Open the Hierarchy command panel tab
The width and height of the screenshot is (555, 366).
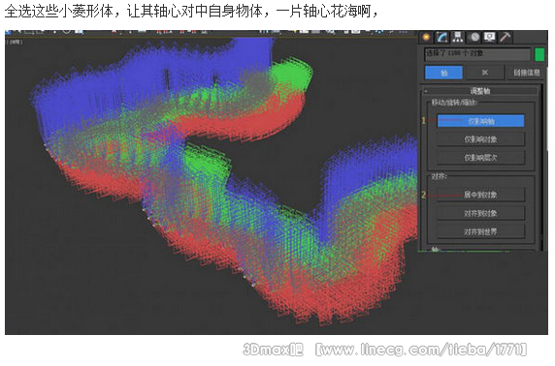click(458, 37)
